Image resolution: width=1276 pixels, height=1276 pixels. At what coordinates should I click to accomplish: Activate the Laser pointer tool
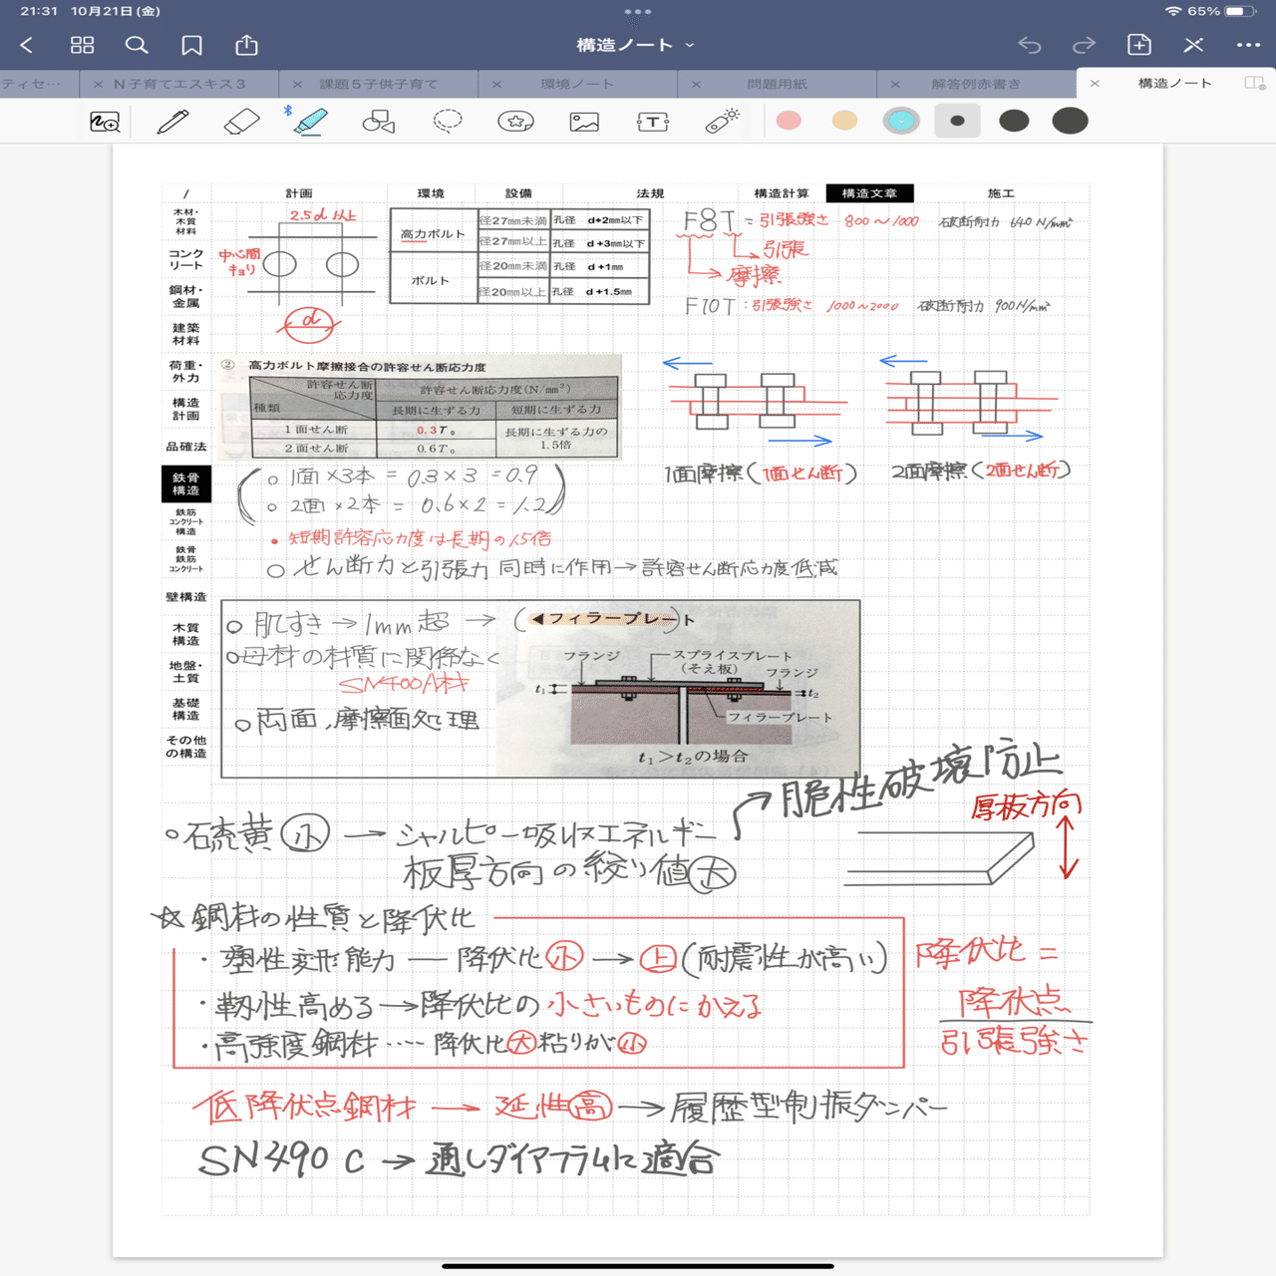tap(723, 121)
